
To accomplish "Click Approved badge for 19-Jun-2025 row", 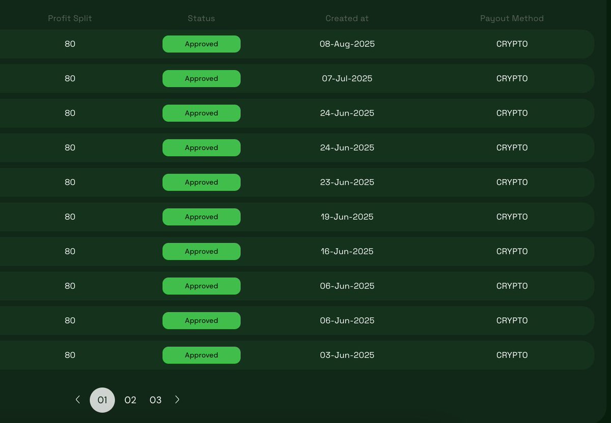I will pos(201,217).
